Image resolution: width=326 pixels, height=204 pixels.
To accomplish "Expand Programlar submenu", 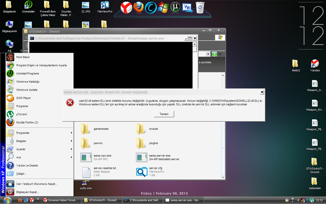I will tap(39, 133).
